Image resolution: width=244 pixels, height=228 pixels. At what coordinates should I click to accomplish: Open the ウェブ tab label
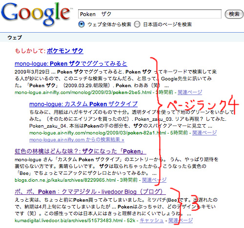[x=15, y=38]
